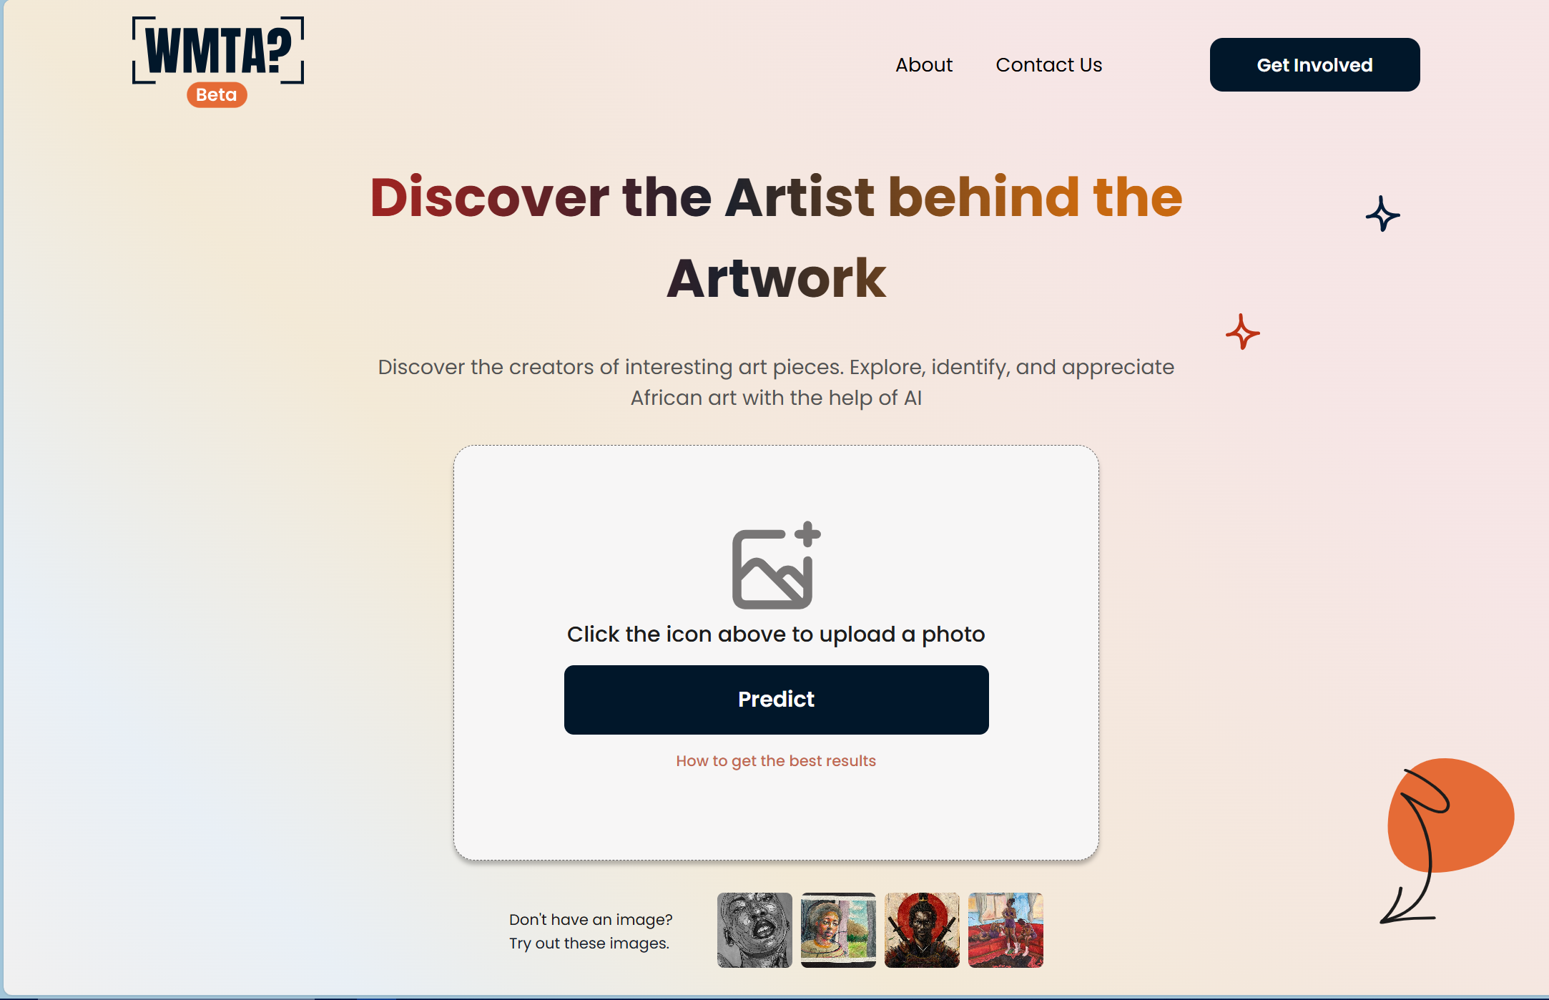The height and width of the screenshot is (1000, 1549).
Task: Click the African art description paragraph
Action: tap(776, 382)
